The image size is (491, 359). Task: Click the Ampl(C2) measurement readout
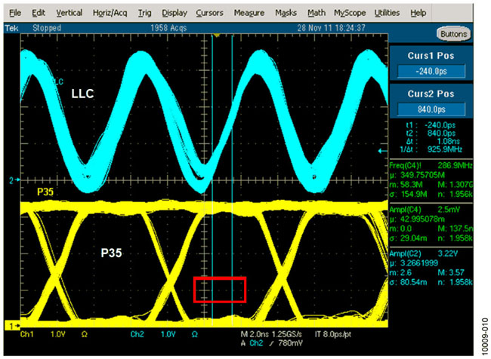click(431, 268)
